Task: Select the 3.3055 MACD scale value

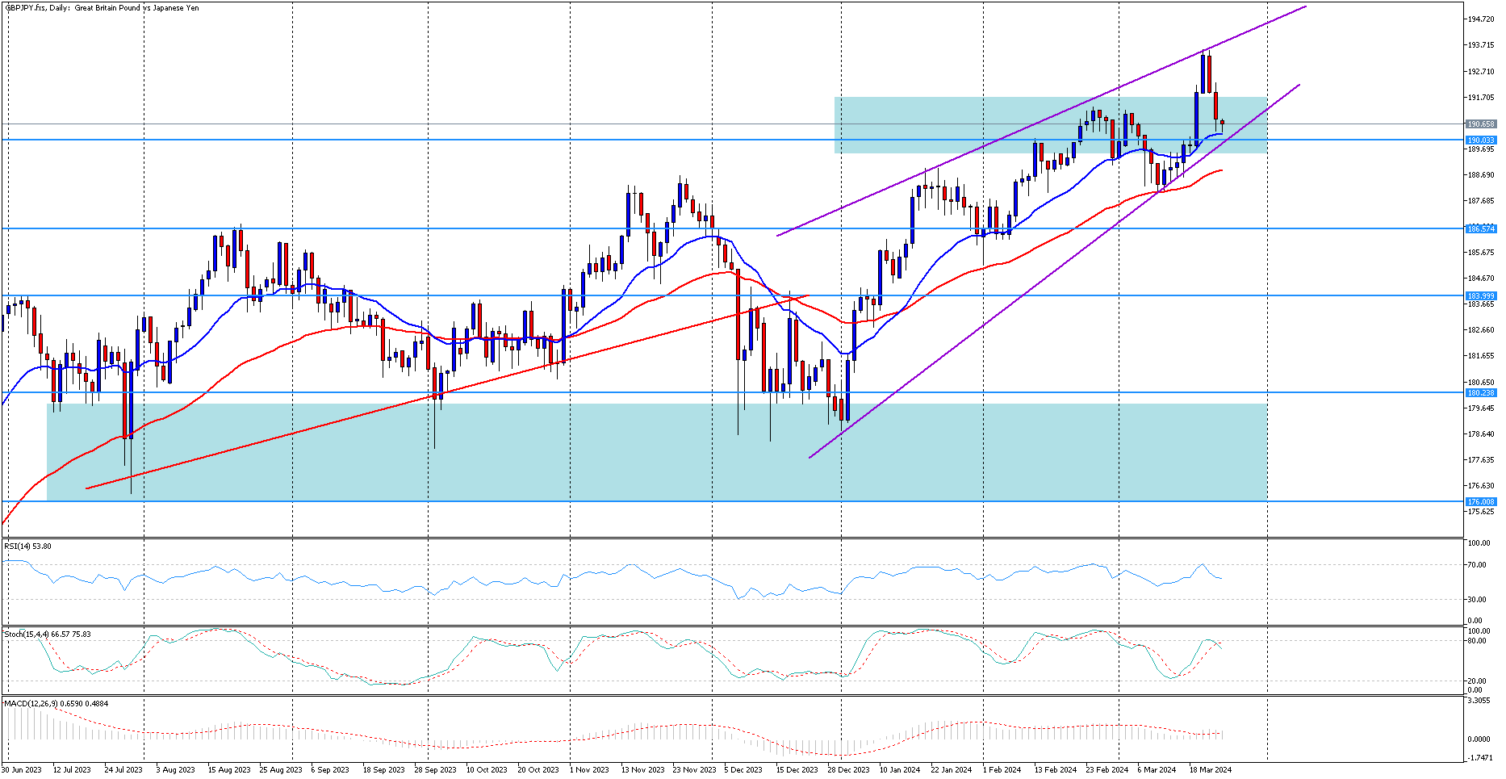Action: pyautogui.click(x=1479, y=702)
